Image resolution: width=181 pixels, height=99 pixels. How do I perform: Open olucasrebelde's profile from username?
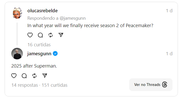(42, 11)
